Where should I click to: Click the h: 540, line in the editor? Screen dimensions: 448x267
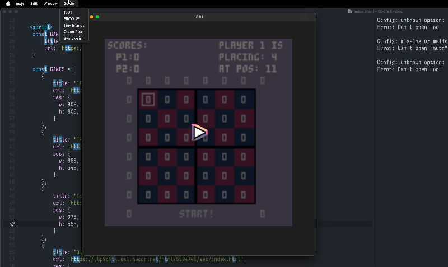coord(68,168)
